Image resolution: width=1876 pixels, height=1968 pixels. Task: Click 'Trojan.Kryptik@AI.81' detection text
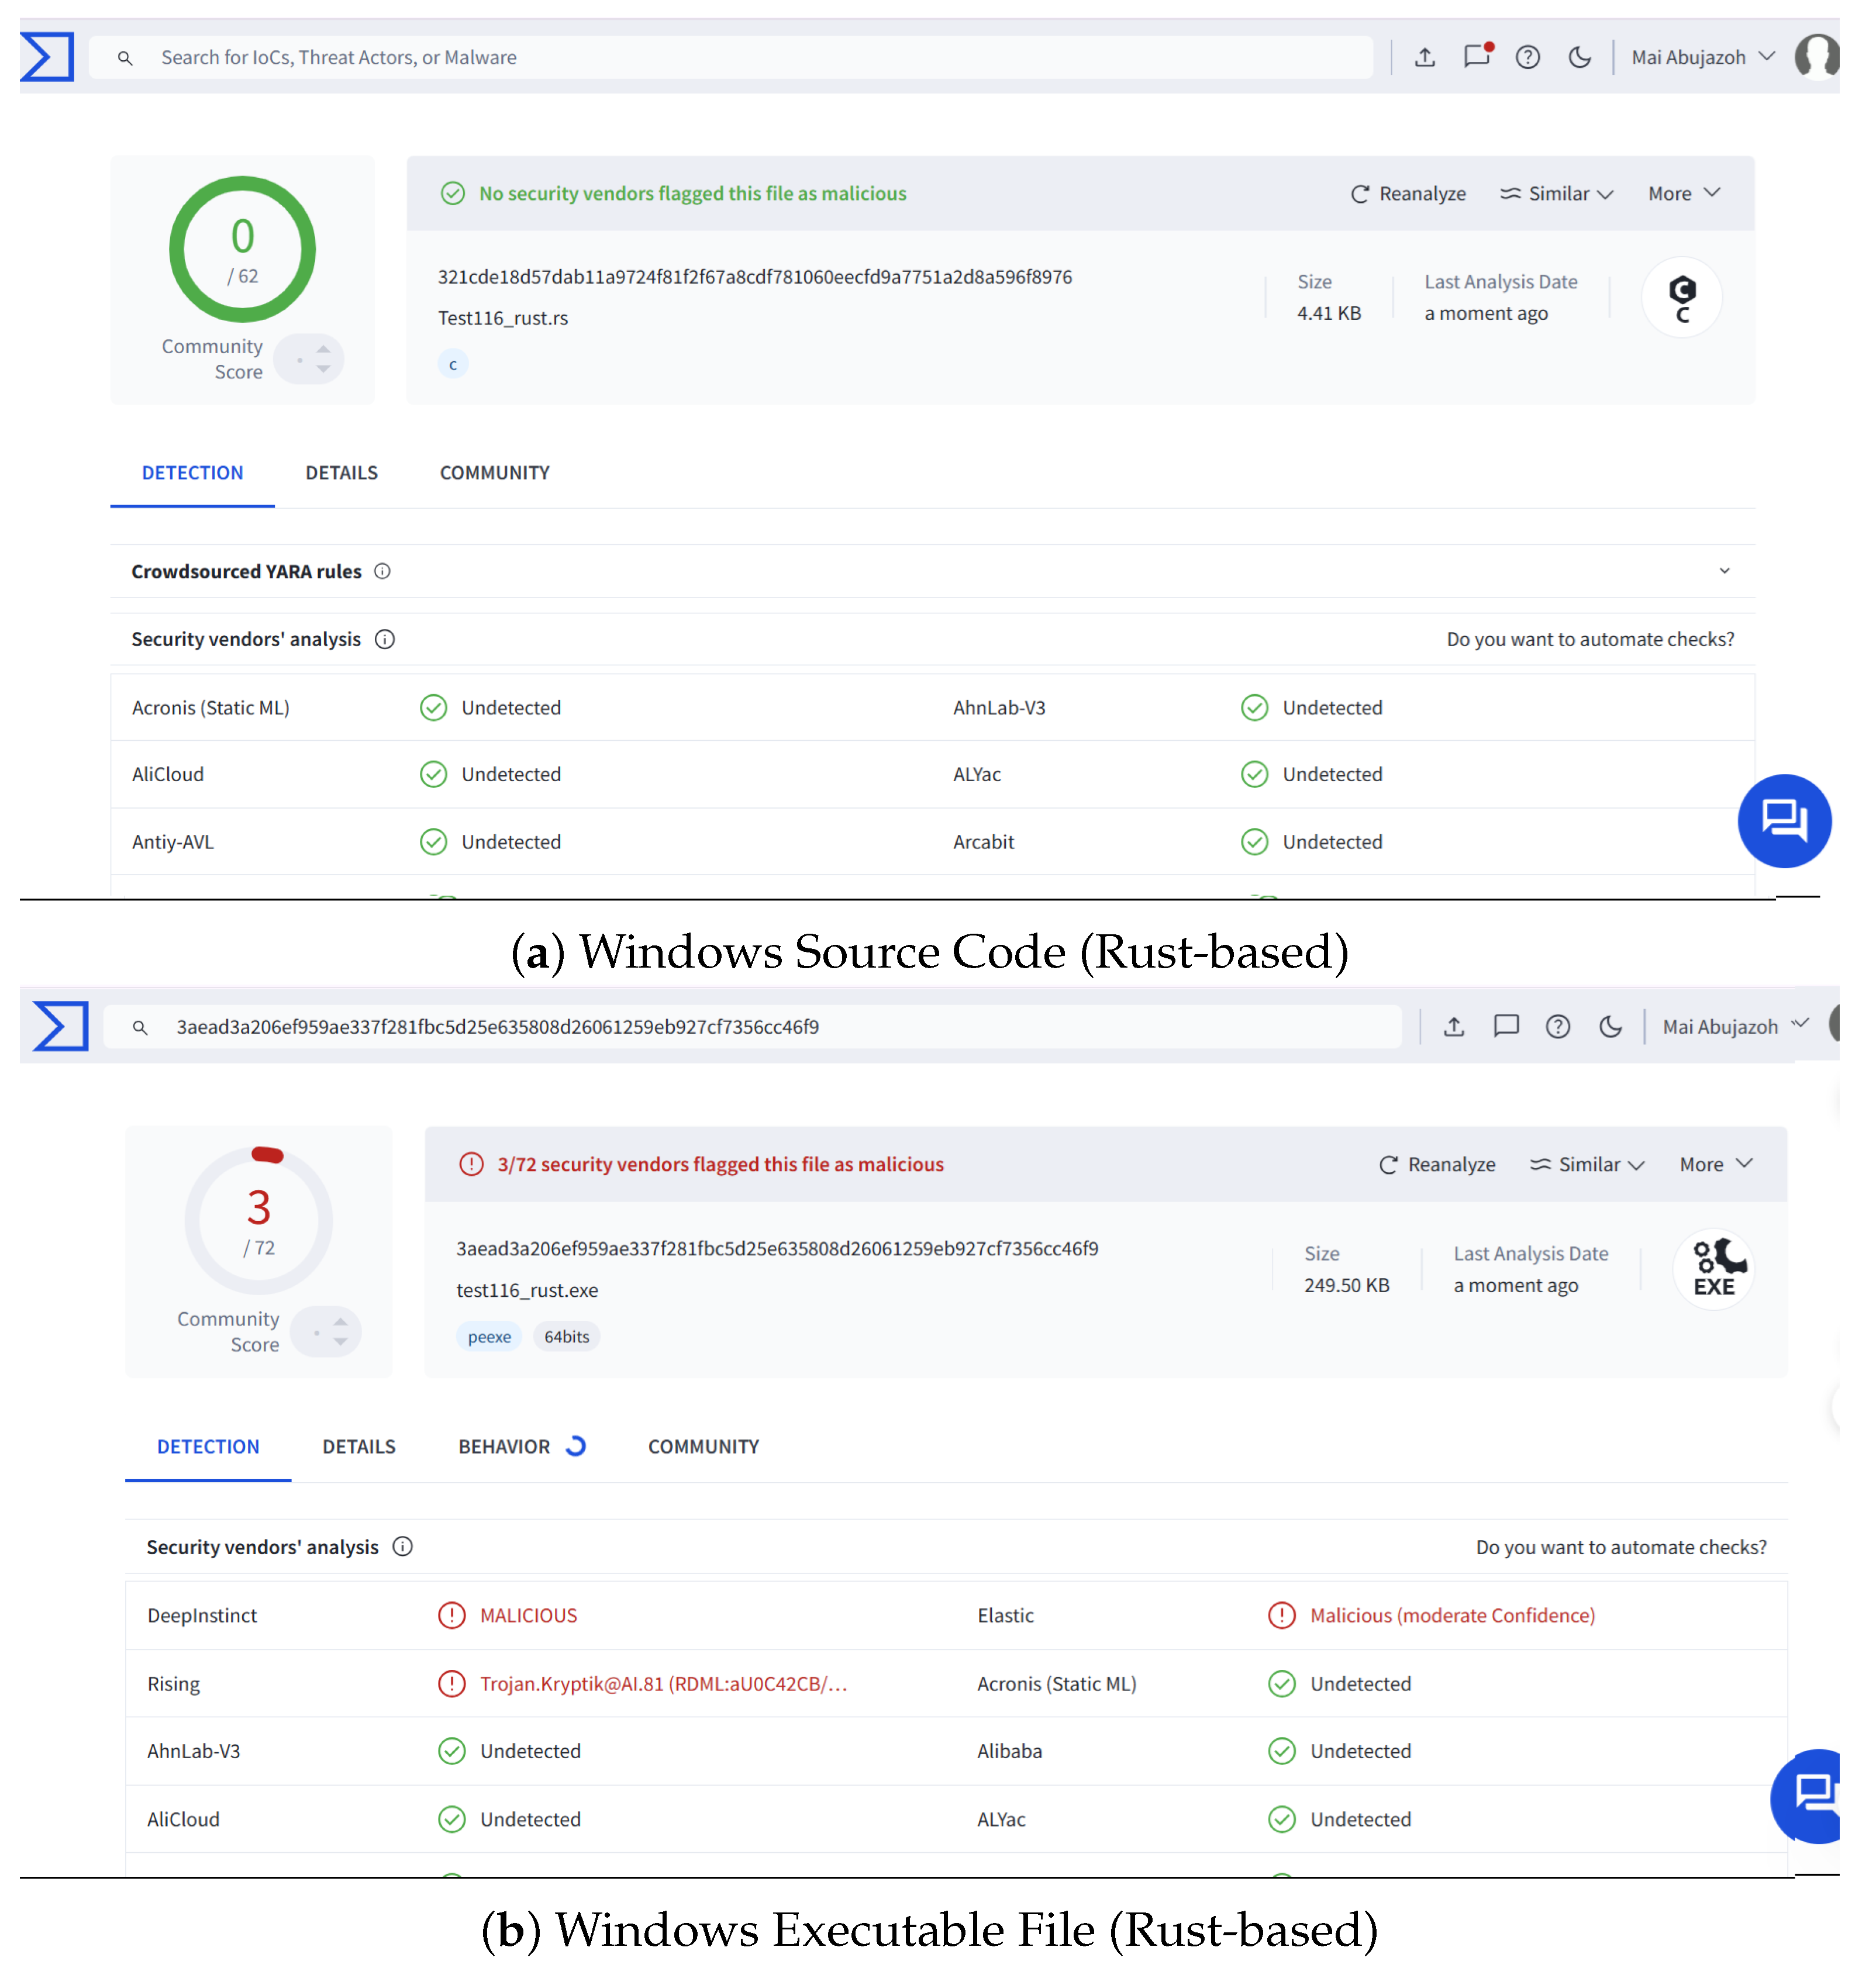pos(663,1683)
